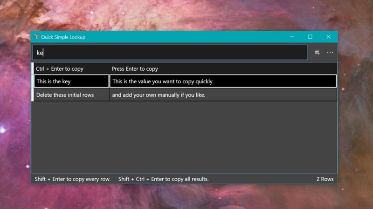Close the Quick Simple Lookup window

(x=329, y=37)
